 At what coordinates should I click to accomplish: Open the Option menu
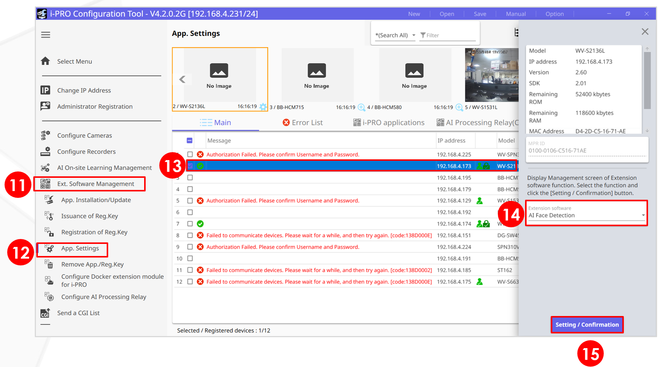[555, 14]
